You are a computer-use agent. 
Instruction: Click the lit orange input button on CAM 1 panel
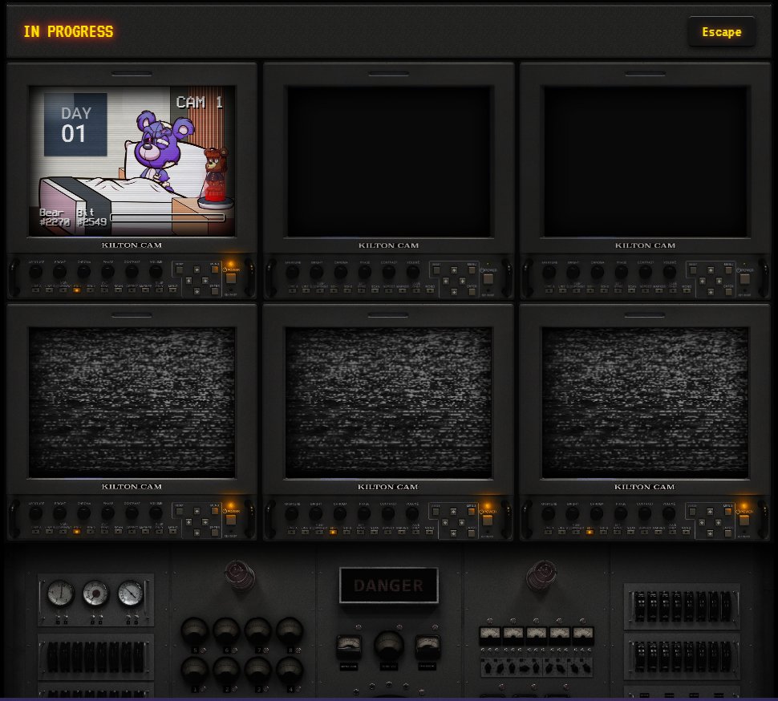tap(77, 290)
